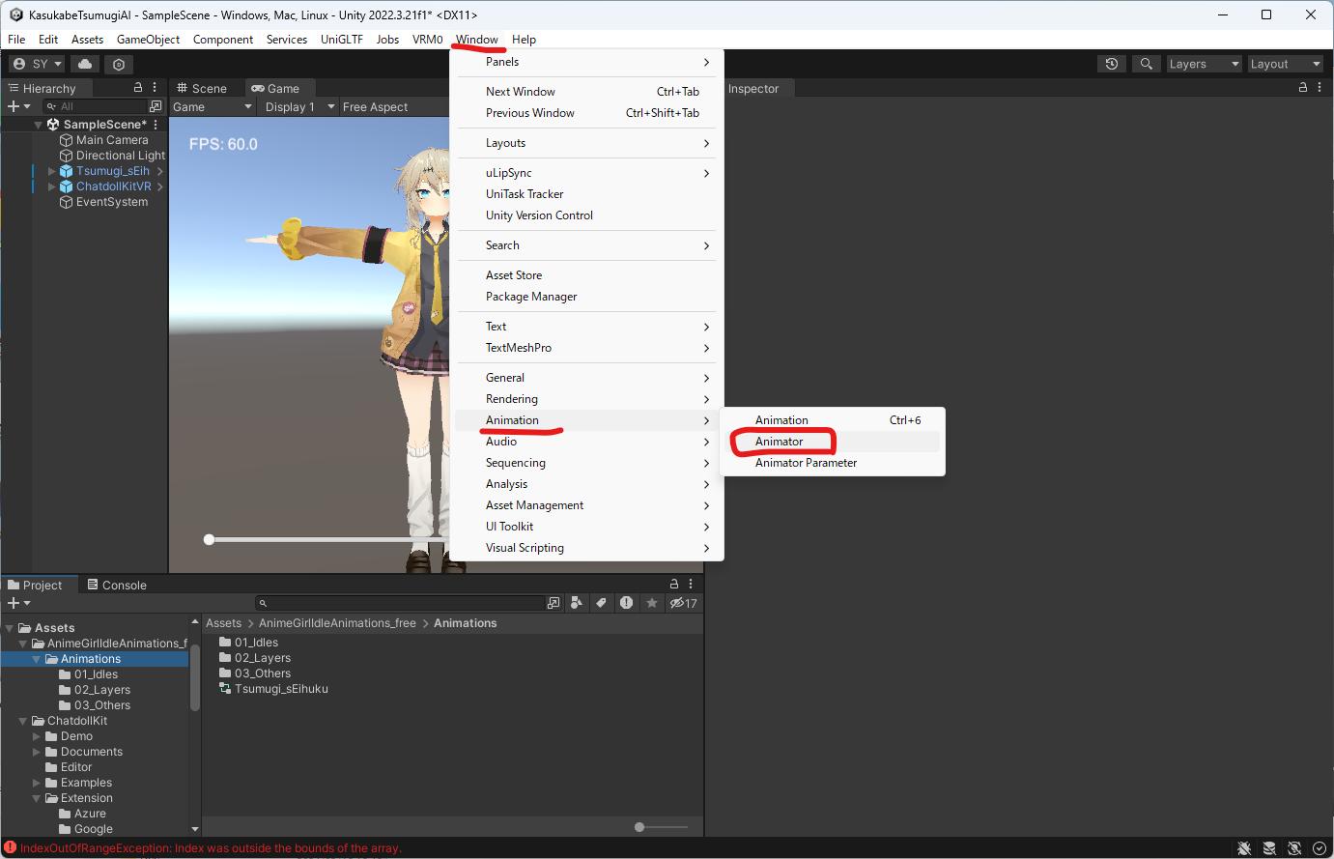The image size is (1334, 859).
Task: Open the cloud services icon
Action: tap(85, 64)
